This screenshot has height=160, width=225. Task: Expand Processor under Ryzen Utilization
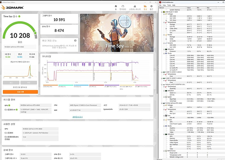(x=166, y=51)
